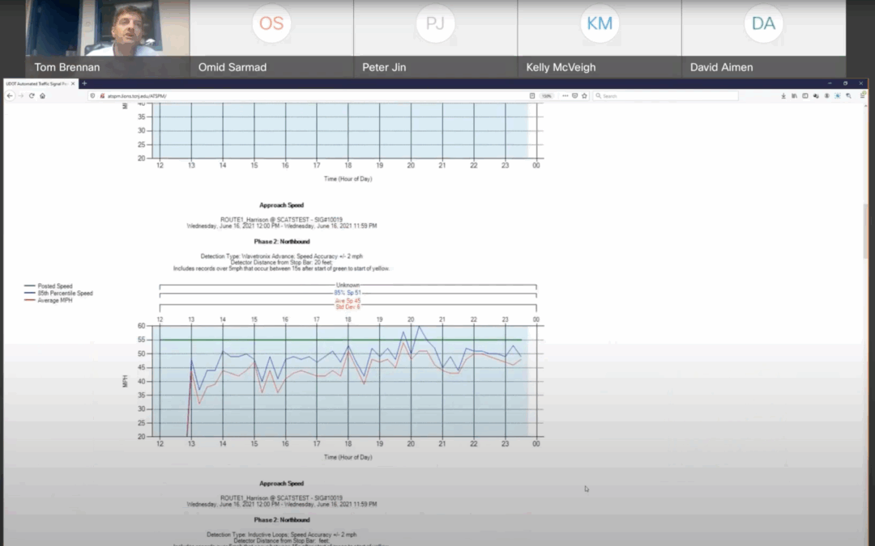Click Kelly McVeigh's KM participant avatar

[600, 23]
